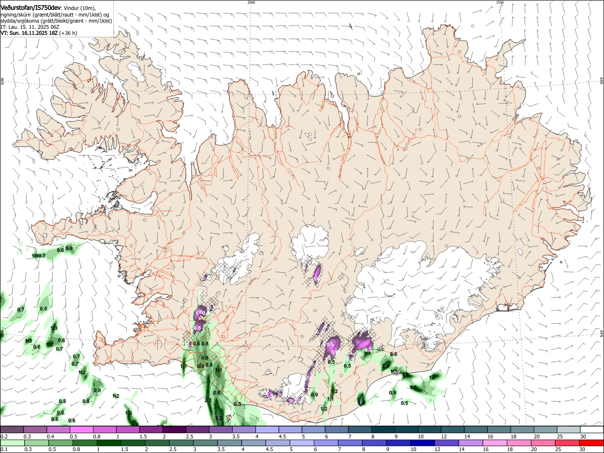This screenshot has height=453, width=604.
Task: Click the '15W' longitude label
Action: click(500, 2)
